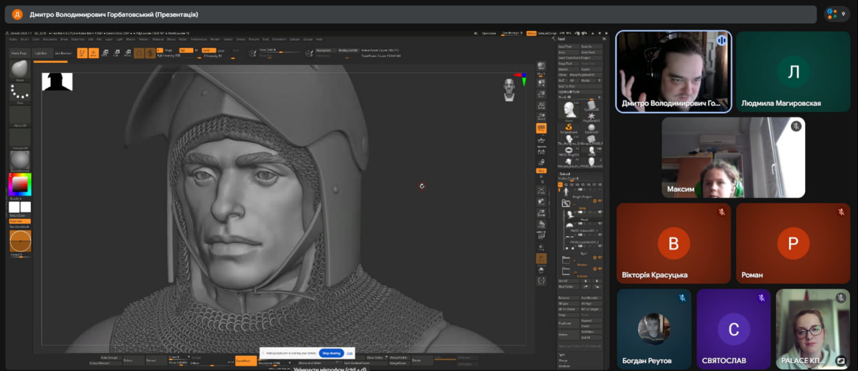Select the SimpleBrush tool with S icon
This screenshot has width=858, height=371.
click(569, 128)
